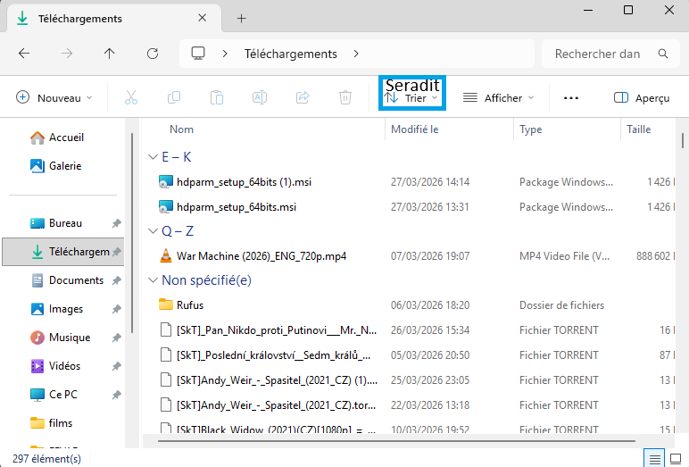Image resolution: width=689 pixels, height=467 pixels.
Task: Click the Rename icon in toolbar
Action: [x=259, y=97]
